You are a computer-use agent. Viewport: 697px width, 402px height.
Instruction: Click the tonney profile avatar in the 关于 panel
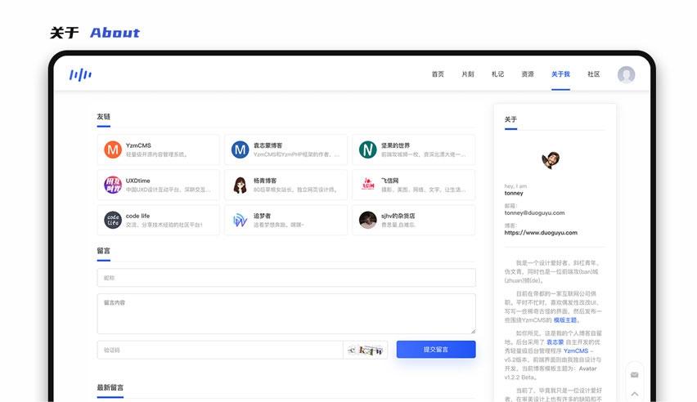[550, 159]
